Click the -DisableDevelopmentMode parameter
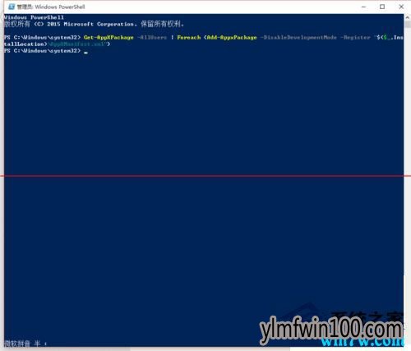The image size is (411, 351). click(298, 37)
